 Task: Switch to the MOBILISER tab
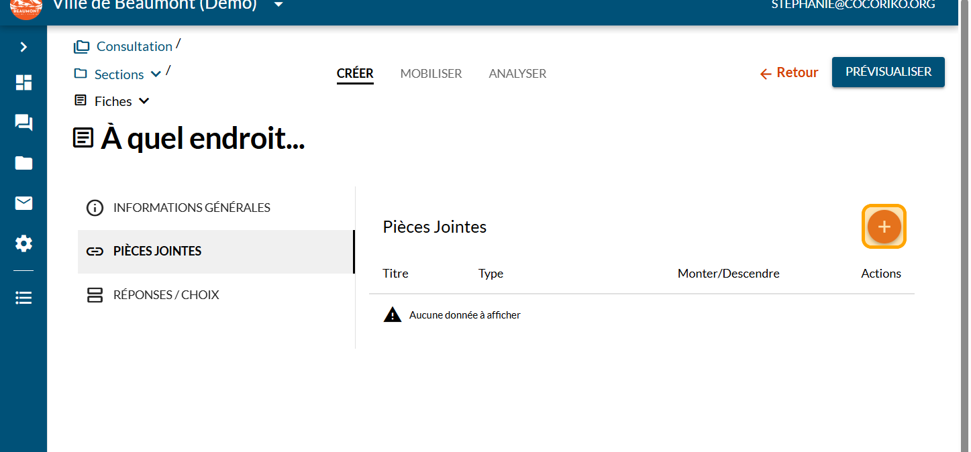431,74
